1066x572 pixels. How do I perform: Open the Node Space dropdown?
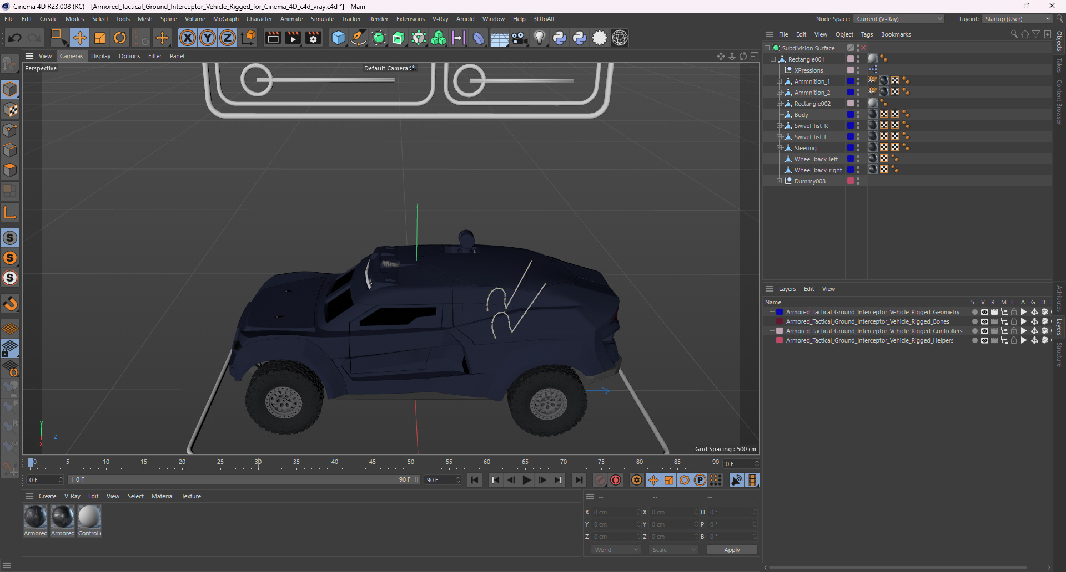click(899, 19)
